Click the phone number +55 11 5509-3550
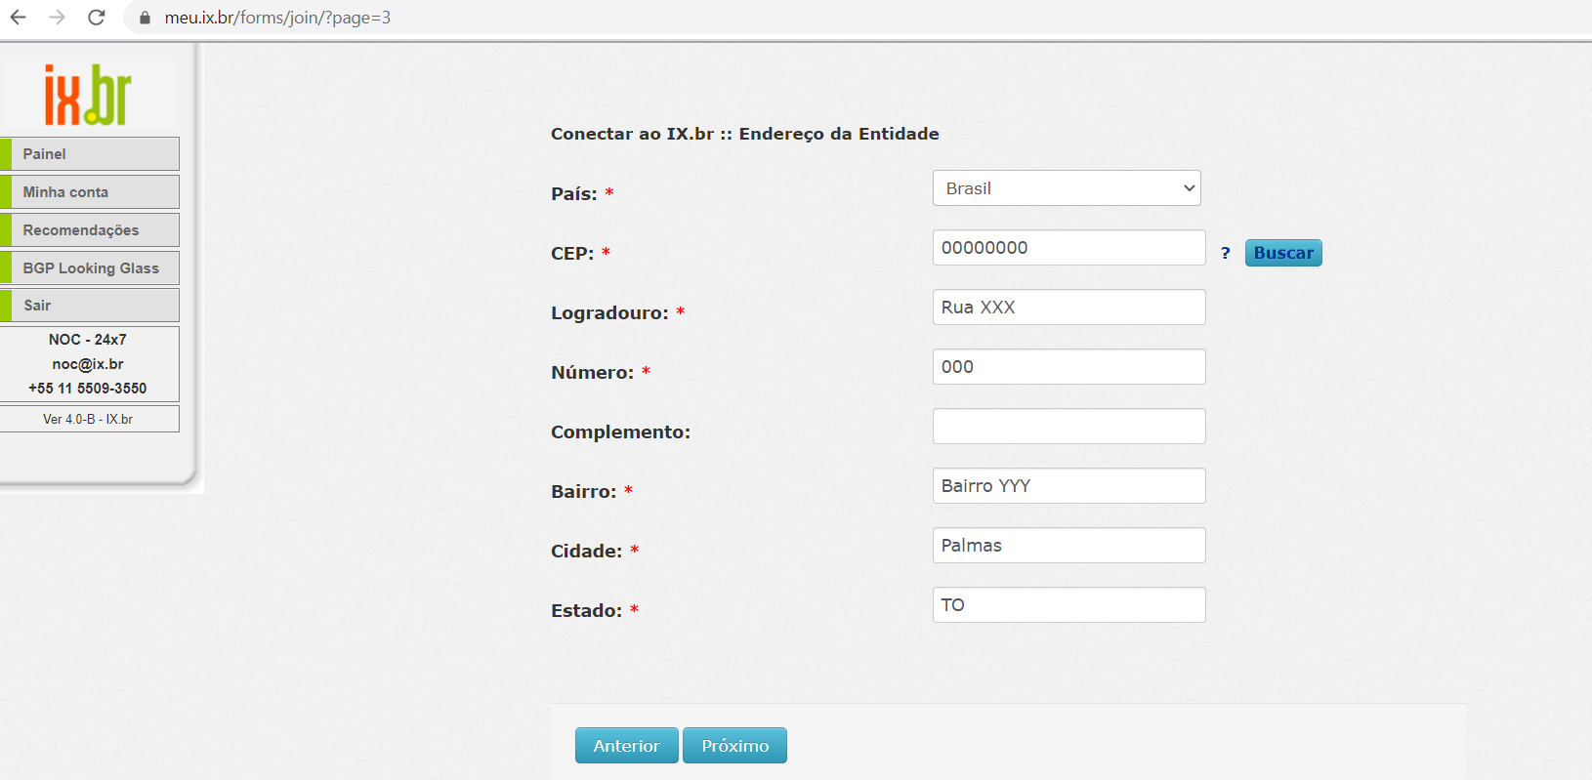 [88, 389]
